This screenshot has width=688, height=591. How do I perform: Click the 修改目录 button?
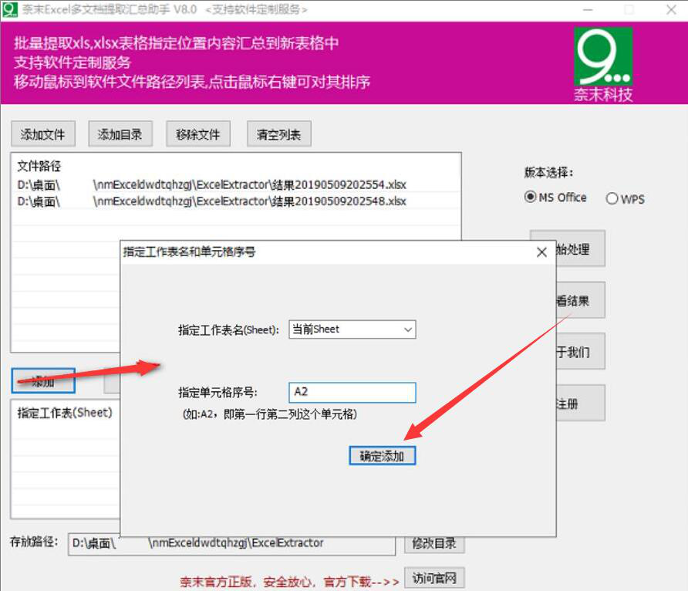pyautogui.click(x=434, y=544)
